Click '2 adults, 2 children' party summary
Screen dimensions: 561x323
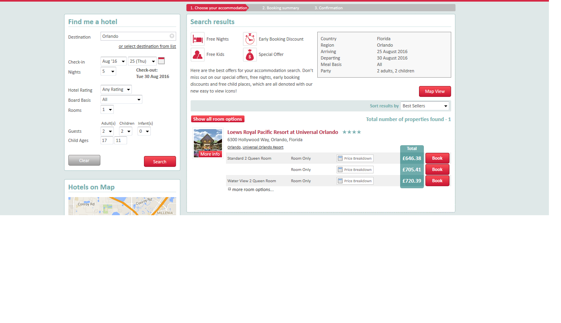point(396,71)
